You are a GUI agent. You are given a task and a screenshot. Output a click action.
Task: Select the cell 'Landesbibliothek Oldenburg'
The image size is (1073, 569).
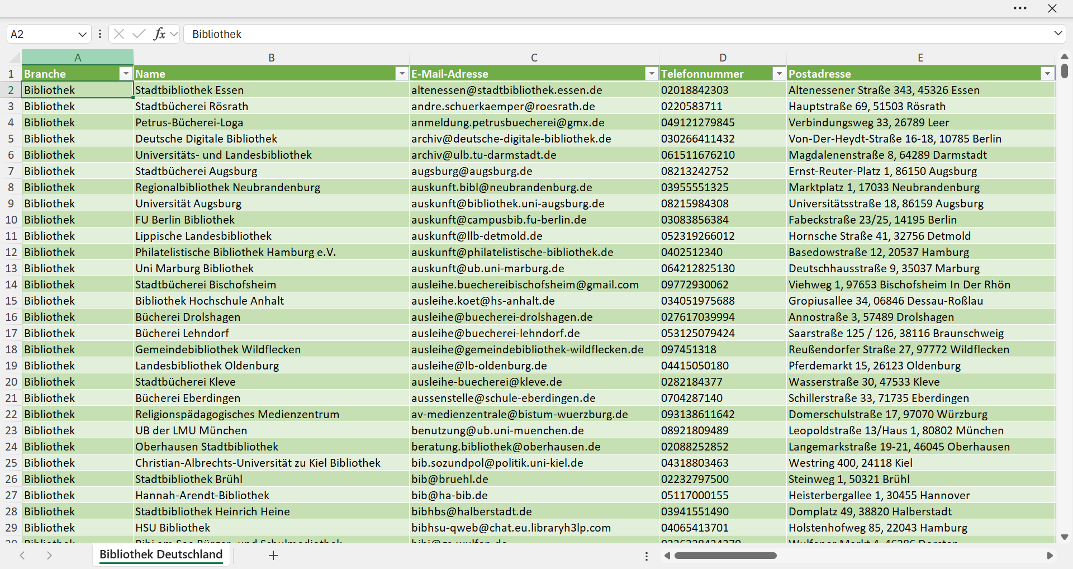272,366
